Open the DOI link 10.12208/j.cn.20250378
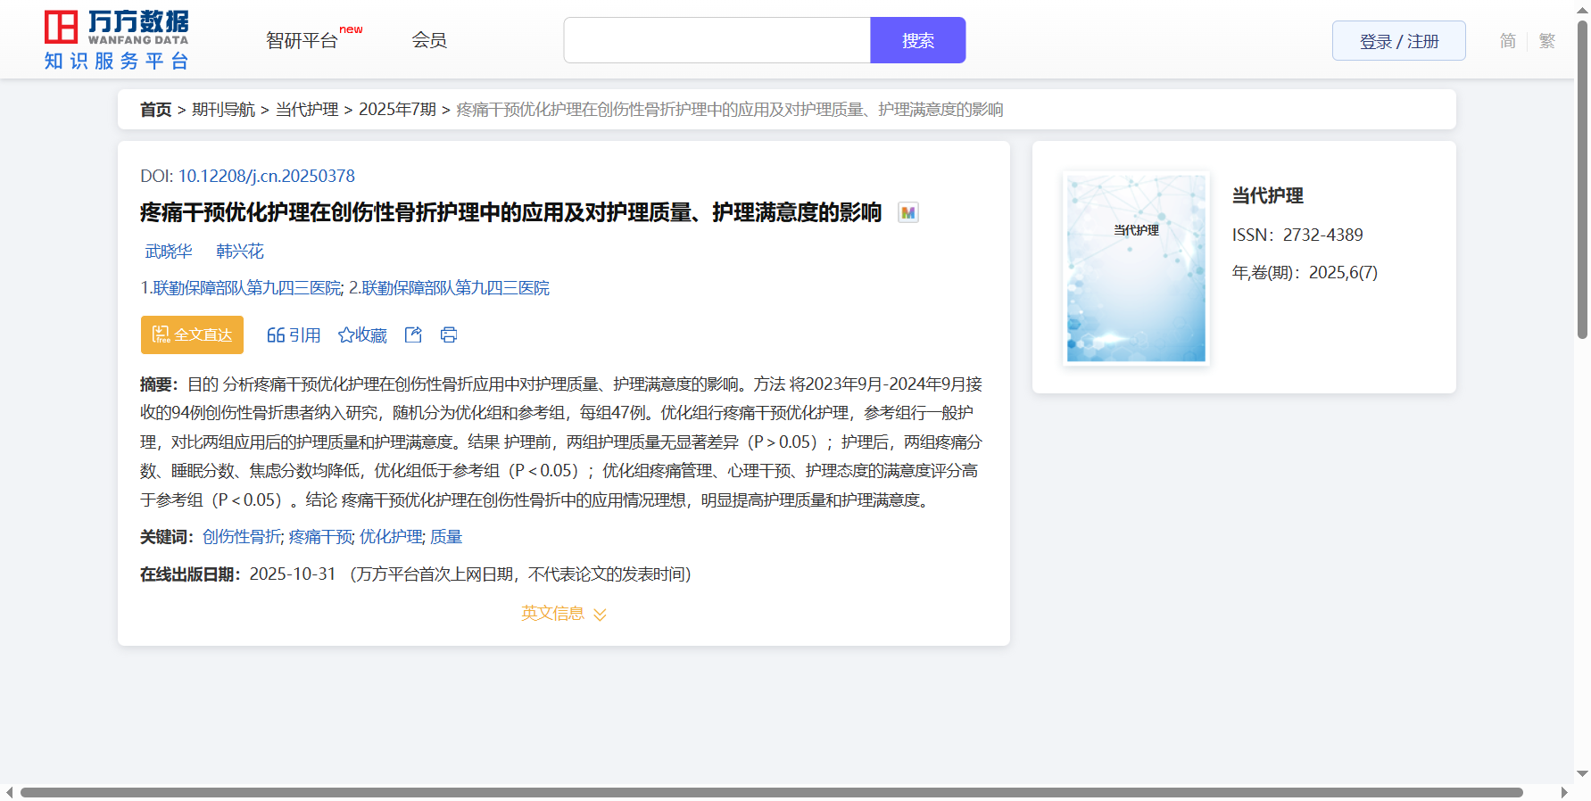1591x801 pixels. click(x=266, y=176)
